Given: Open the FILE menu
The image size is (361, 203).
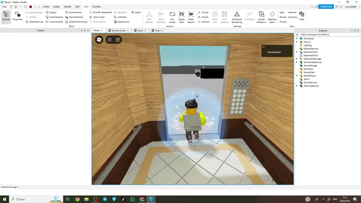Looking at the screenshot, I should click(5, 7).
